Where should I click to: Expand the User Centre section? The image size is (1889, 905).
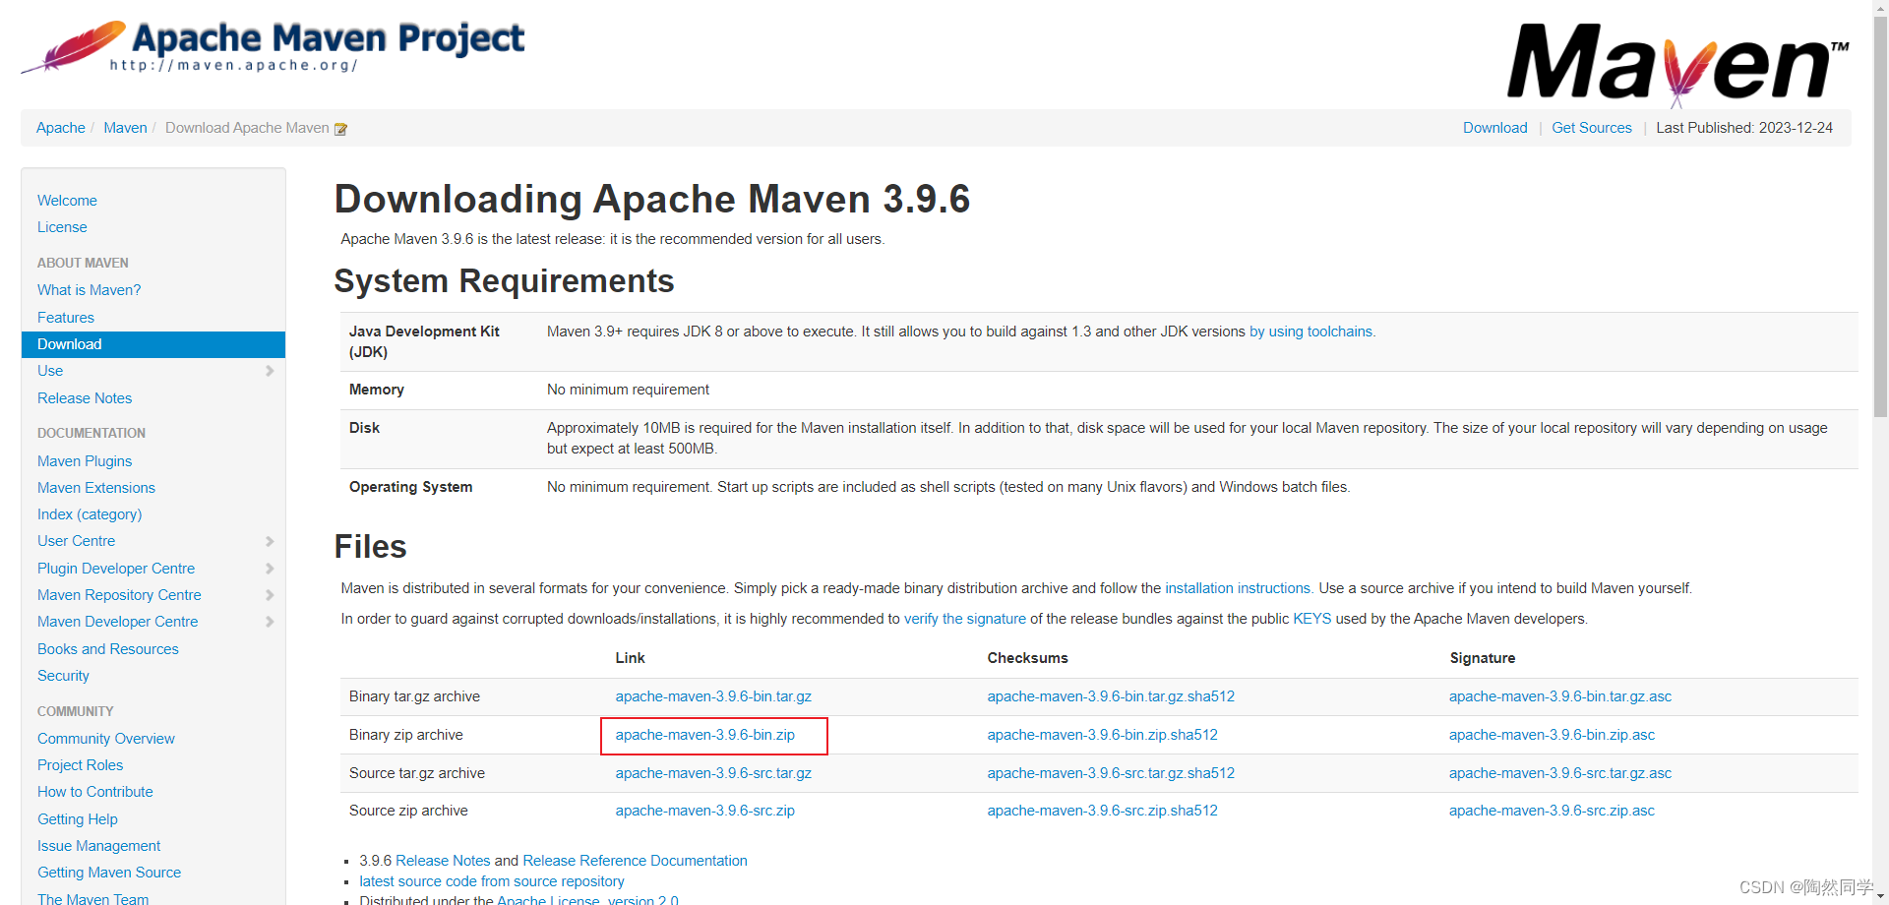pyautogui.click(x=271, y=541)
